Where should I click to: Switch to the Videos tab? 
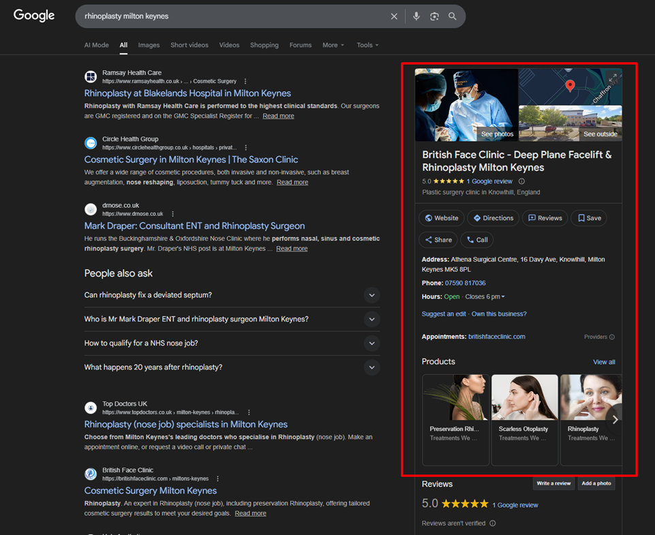tap(229, 45)
